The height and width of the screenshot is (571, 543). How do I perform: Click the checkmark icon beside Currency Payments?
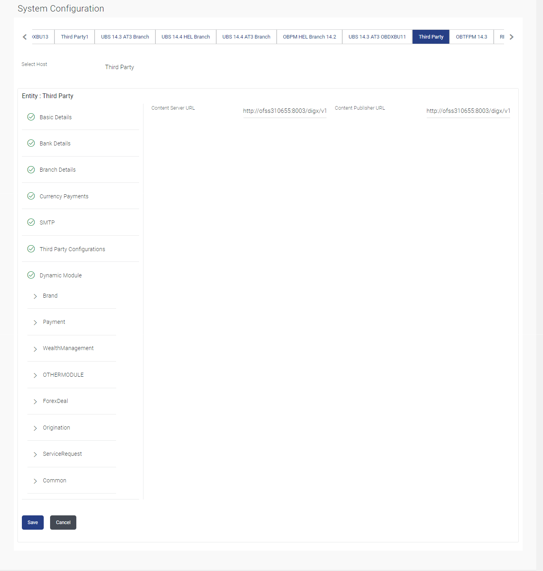pos(31,196)
